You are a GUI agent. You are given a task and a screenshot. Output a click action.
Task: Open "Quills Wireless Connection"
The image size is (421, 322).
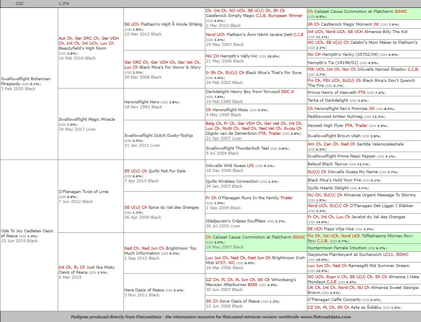pyautogui.click(x=232, y=181)
